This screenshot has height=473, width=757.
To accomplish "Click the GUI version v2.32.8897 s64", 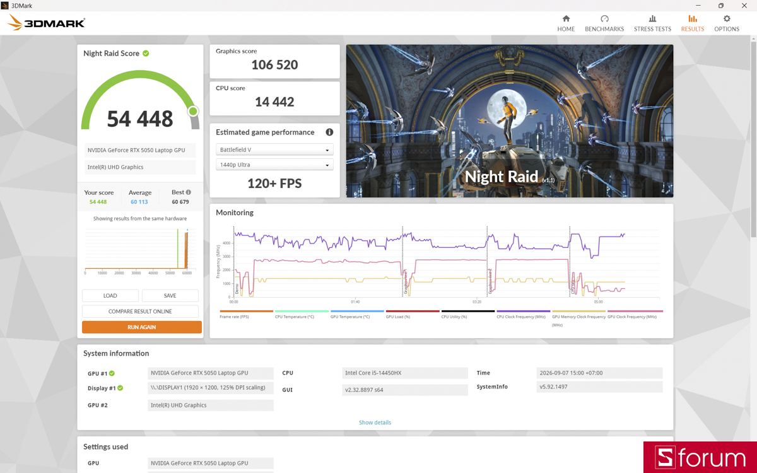I will [404, 390].
